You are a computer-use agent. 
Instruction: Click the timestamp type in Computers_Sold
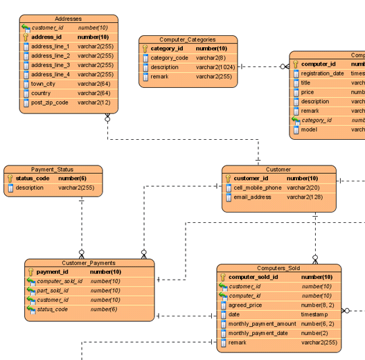click(x=314, y=314)
